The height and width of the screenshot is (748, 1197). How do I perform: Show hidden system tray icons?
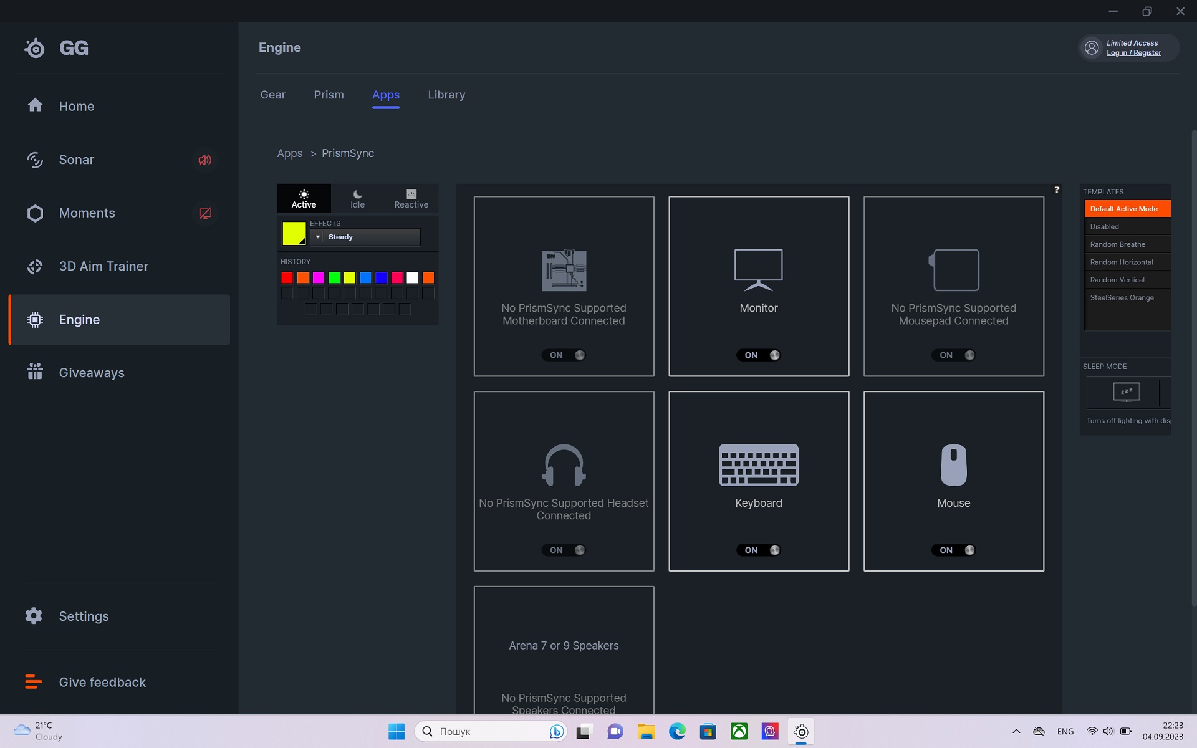coord(1016,731)
